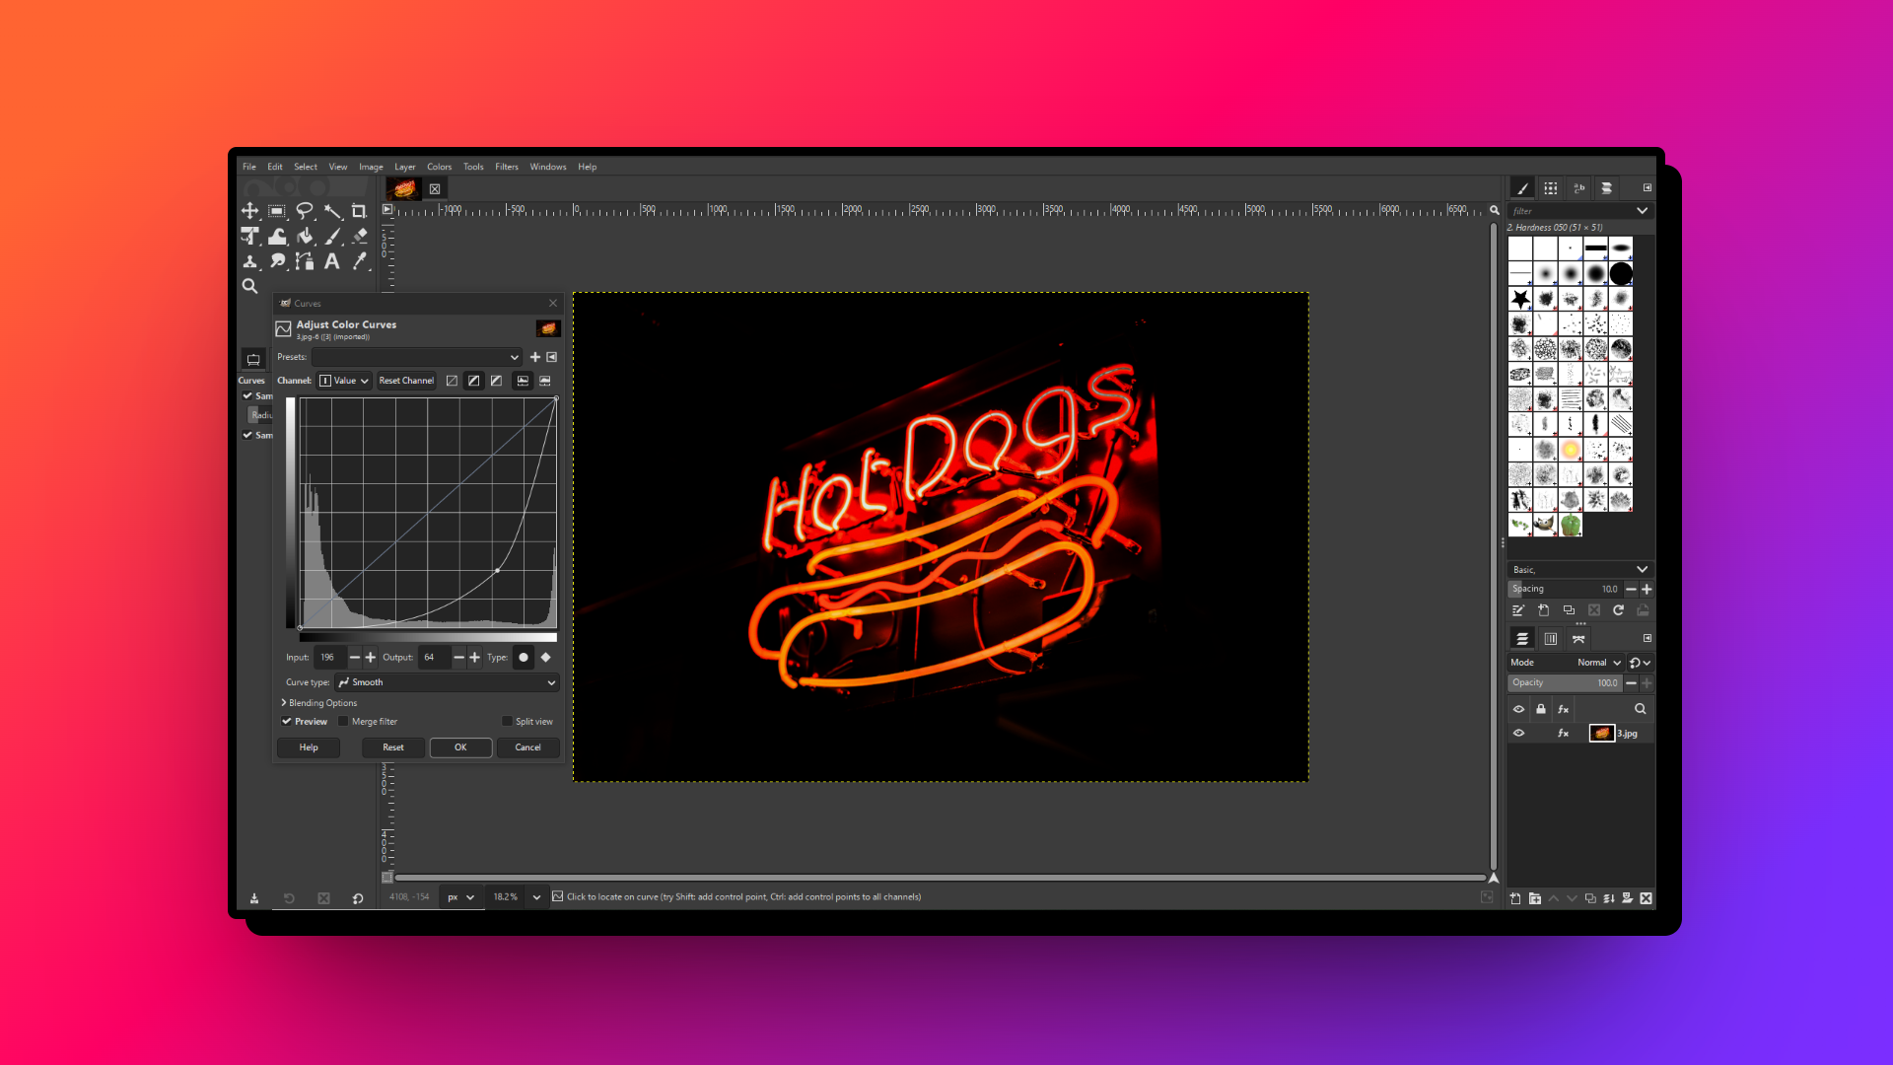Enable the Split view checkbox
1893x1065 pixels.
pos(508,721)
